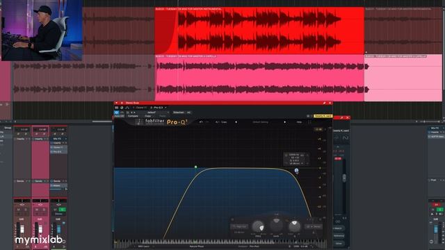Open the Stereo placement dropdown of the band
This screenshot has height=250, width=445.
click(314, 226)
